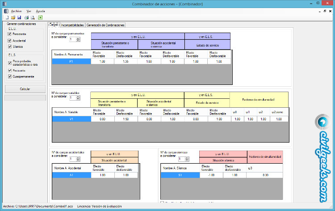
Task: Click the New file toolbar icon
Action: tap(6, 17)
